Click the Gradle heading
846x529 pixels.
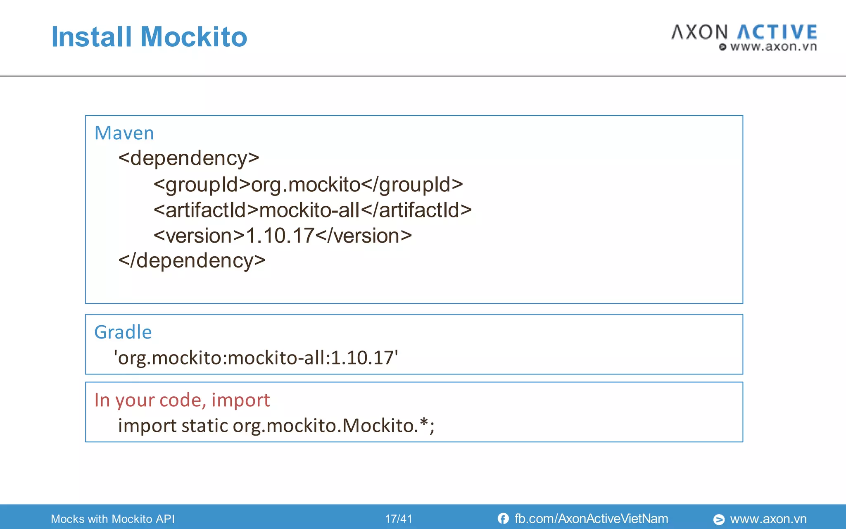[x=123, y=332]
